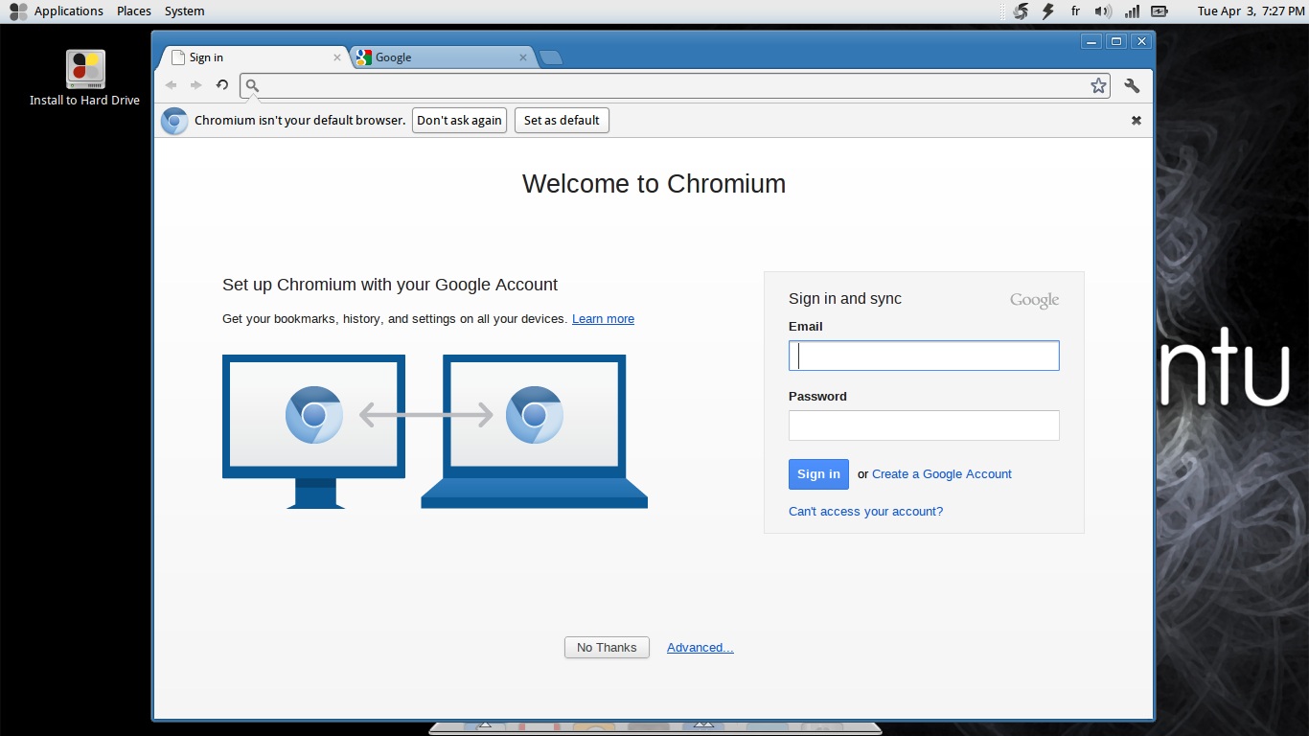Click the 'Sign in and sync' text
Image resolution: width=1309 pixels, height=736 pixels.
pyautogui.click(x=845, y=299)
